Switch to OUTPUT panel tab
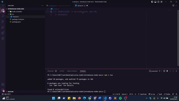Image resolution: width=179 pixels, height=101 pixels. 62,71
